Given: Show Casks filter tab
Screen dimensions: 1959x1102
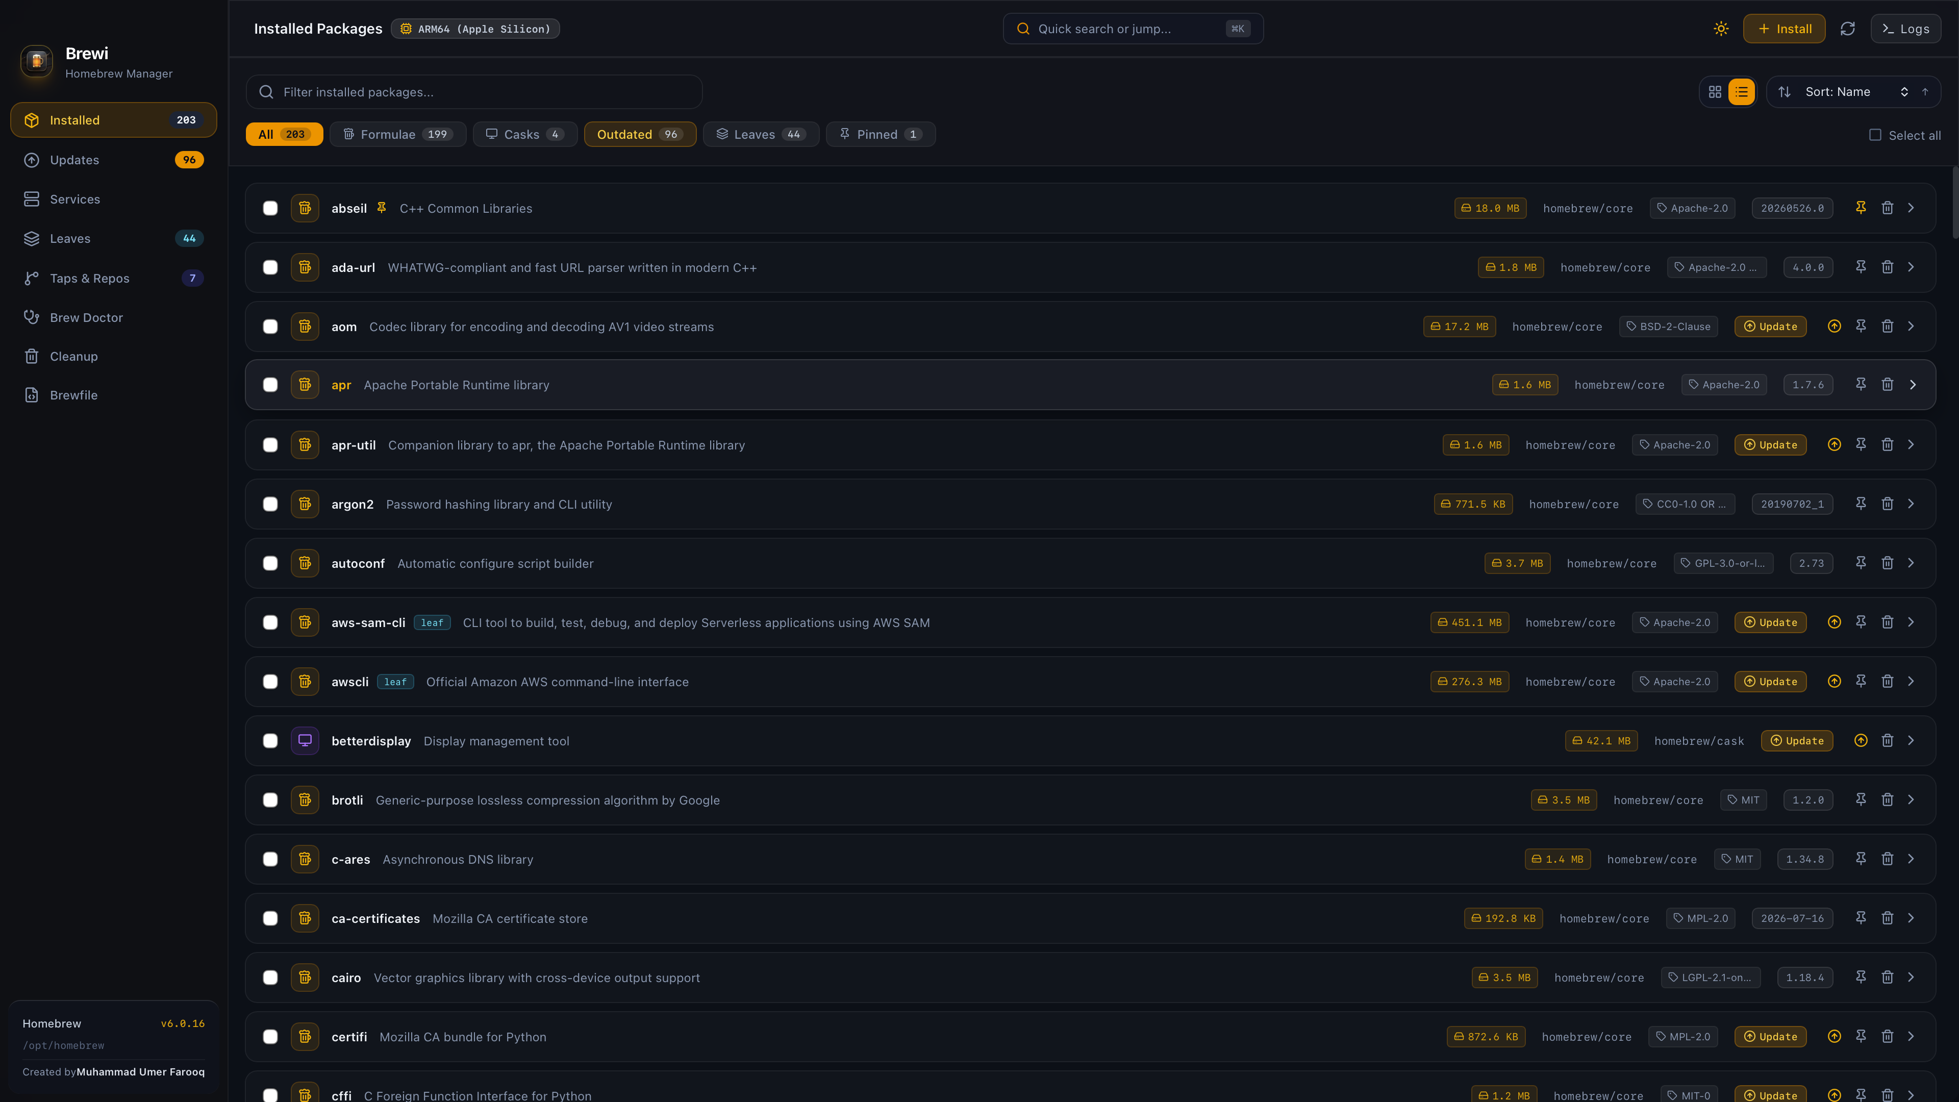Looking at the screenshot, I should pos(525,135).
